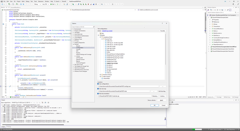The width and height of the screenshot is (240, 131).
Task: Switch to AccountNumber.cs editor tab
Action: (x=15, y=7)
